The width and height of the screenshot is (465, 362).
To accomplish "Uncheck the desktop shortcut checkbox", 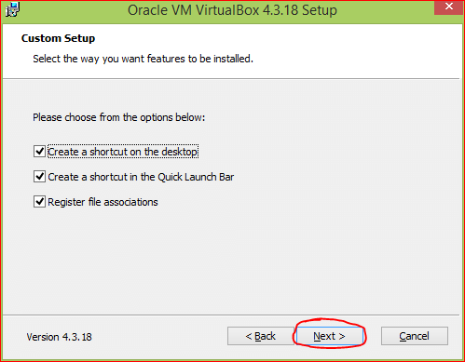I will [x=39, y=152].
